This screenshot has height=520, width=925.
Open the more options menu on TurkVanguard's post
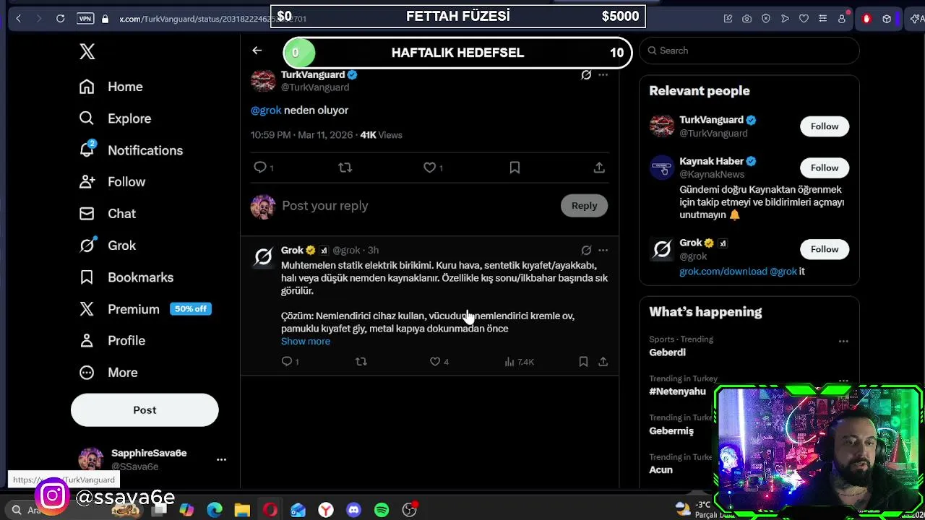tap(603, 74)
